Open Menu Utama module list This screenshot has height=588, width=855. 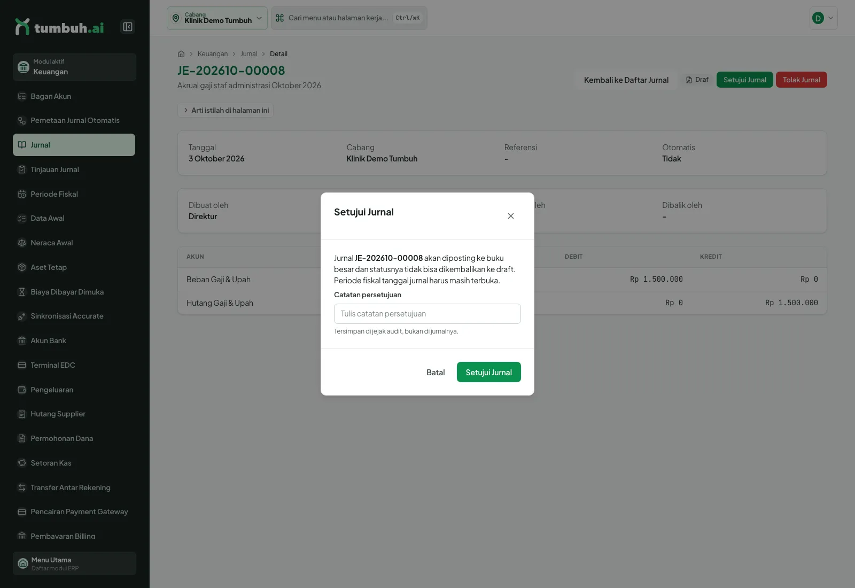point(74,563)
